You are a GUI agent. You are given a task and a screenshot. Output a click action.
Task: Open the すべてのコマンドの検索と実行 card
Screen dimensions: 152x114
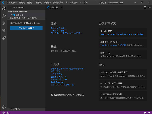tap(123, 74)
